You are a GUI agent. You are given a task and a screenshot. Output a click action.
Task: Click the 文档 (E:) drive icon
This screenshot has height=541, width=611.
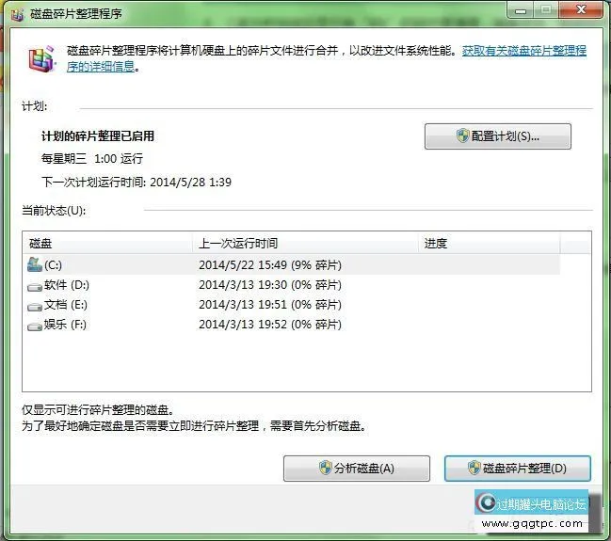(36, 305)
